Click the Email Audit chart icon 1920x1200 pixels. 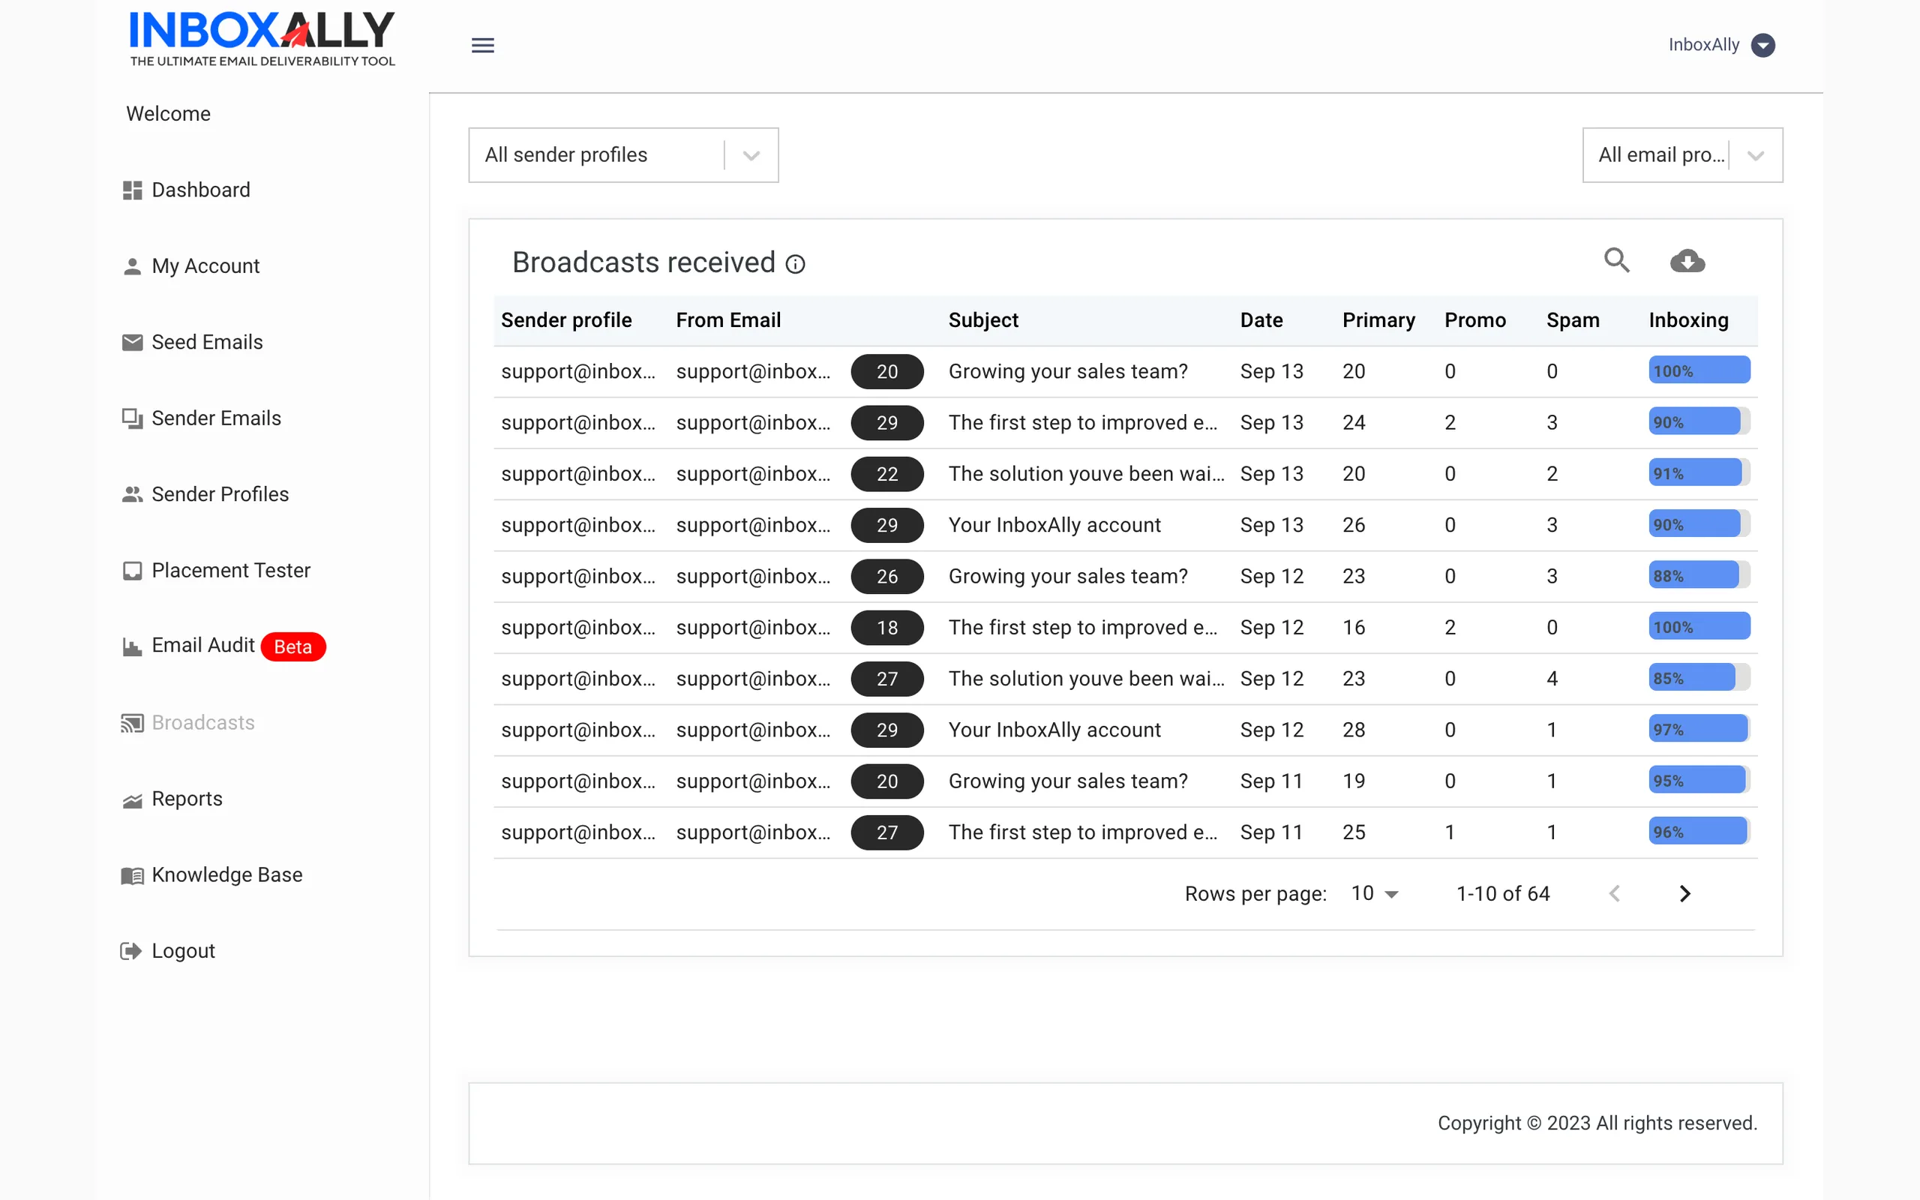[x=133, y=646]
